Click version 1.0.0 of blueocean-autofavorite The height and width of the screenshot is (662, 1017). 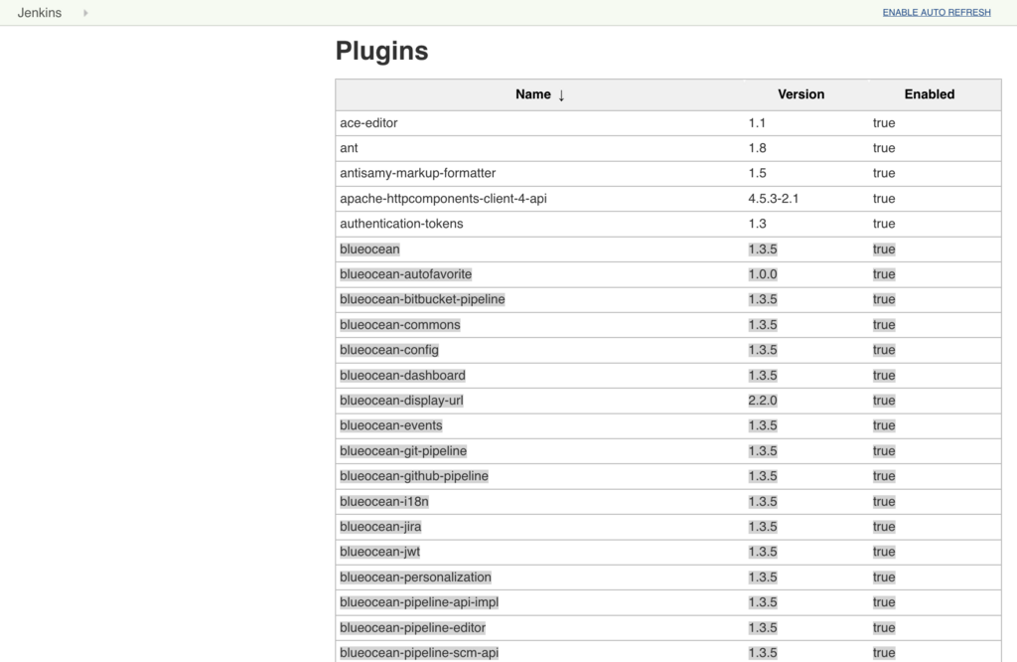762,274
